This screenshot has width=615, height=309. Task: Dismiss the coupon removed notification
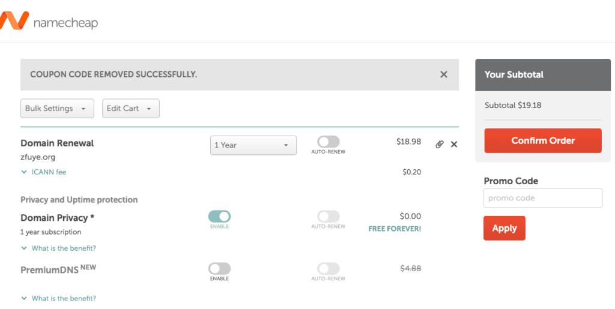pyautogui.click(x=444, y=74)
